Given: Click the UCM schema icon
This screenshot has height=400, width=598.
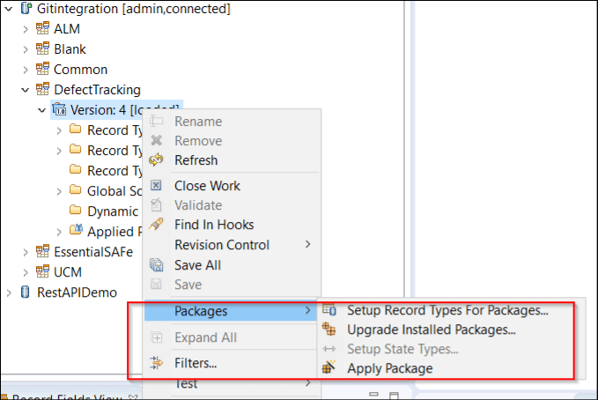Looking at the screenshot, I should [42, 271].
